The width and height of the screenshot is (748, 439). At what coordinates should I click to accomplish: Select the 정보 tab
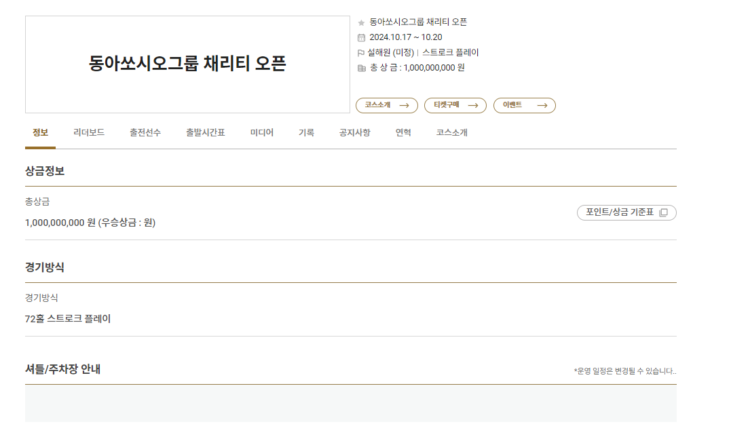coord(40,132)
